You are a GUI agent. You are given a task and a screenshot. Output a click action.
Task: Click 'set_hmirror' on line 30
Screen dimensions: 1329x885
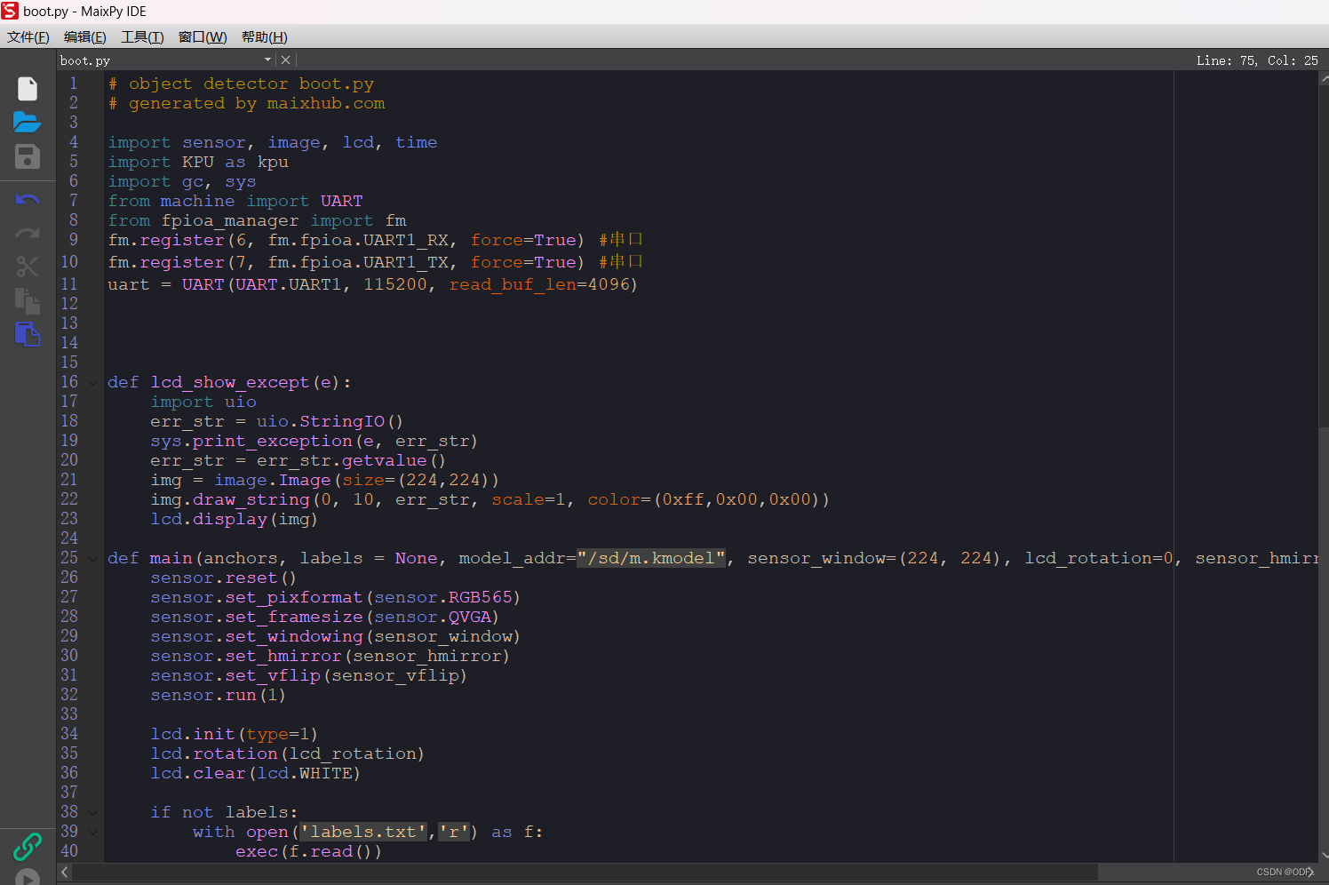[x=283, y=656]
